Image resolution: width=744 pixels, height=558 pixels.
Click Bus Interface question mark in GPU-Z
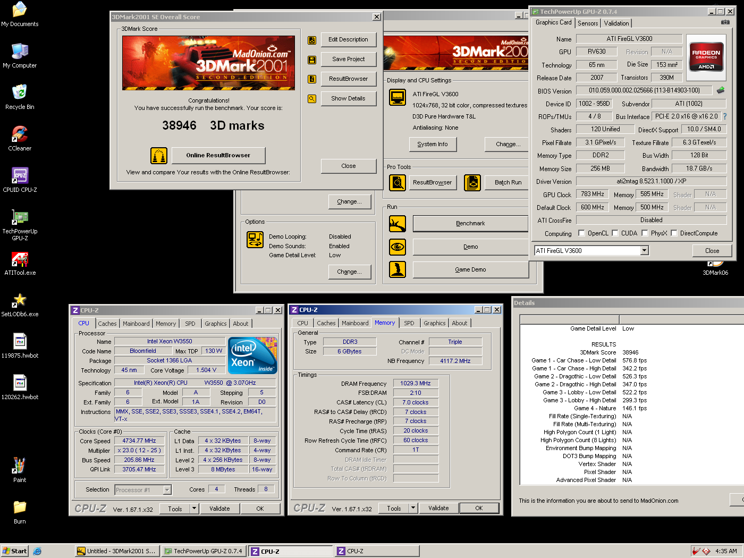[x=724, y=116]
